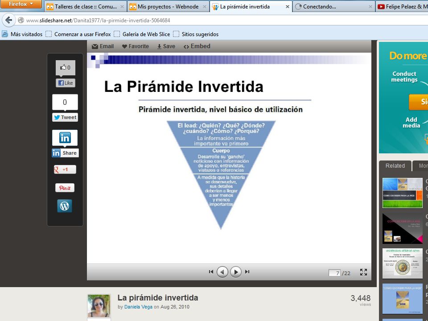
Task: Mark the presentation as Favorite
Action: click(x=136, y=46)
